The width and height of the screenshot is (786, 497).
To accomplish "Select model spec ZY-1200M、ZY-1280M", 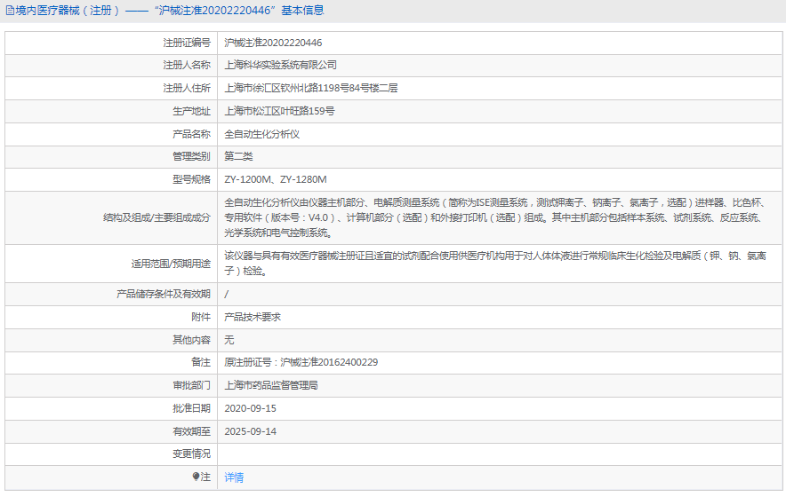I will click(x=276, y=179).
